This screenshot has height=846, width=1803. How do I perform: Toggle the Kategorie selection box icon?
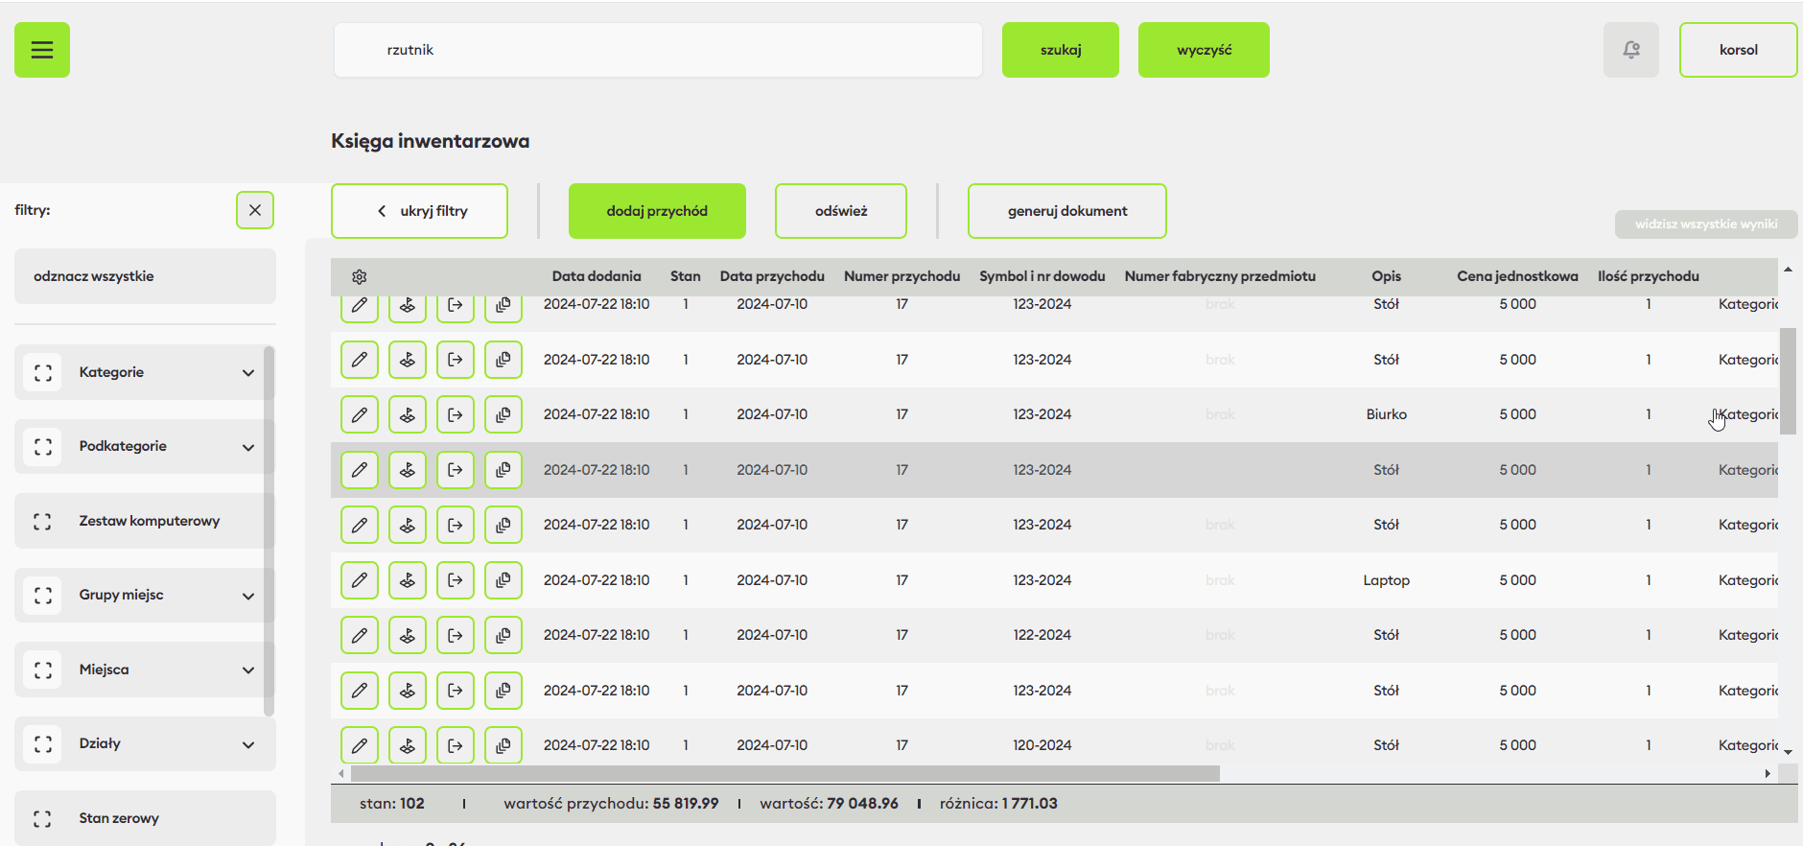pyautogui.click(x=43, y=372)
